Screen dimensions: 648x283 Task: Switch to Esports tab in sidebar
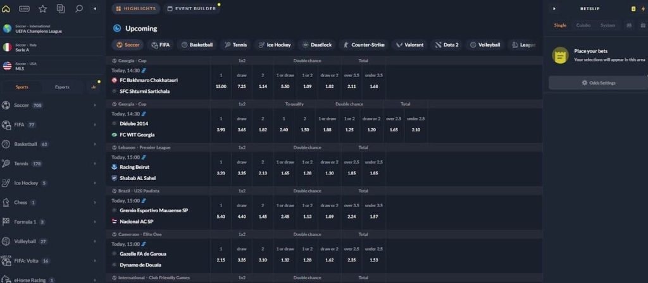[x=62, y=87]
